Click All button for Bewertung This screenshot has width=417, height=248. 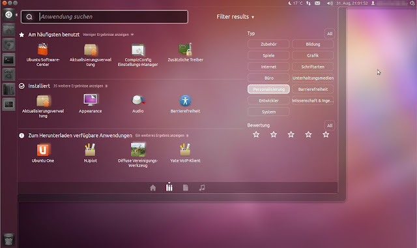[330, 126]
